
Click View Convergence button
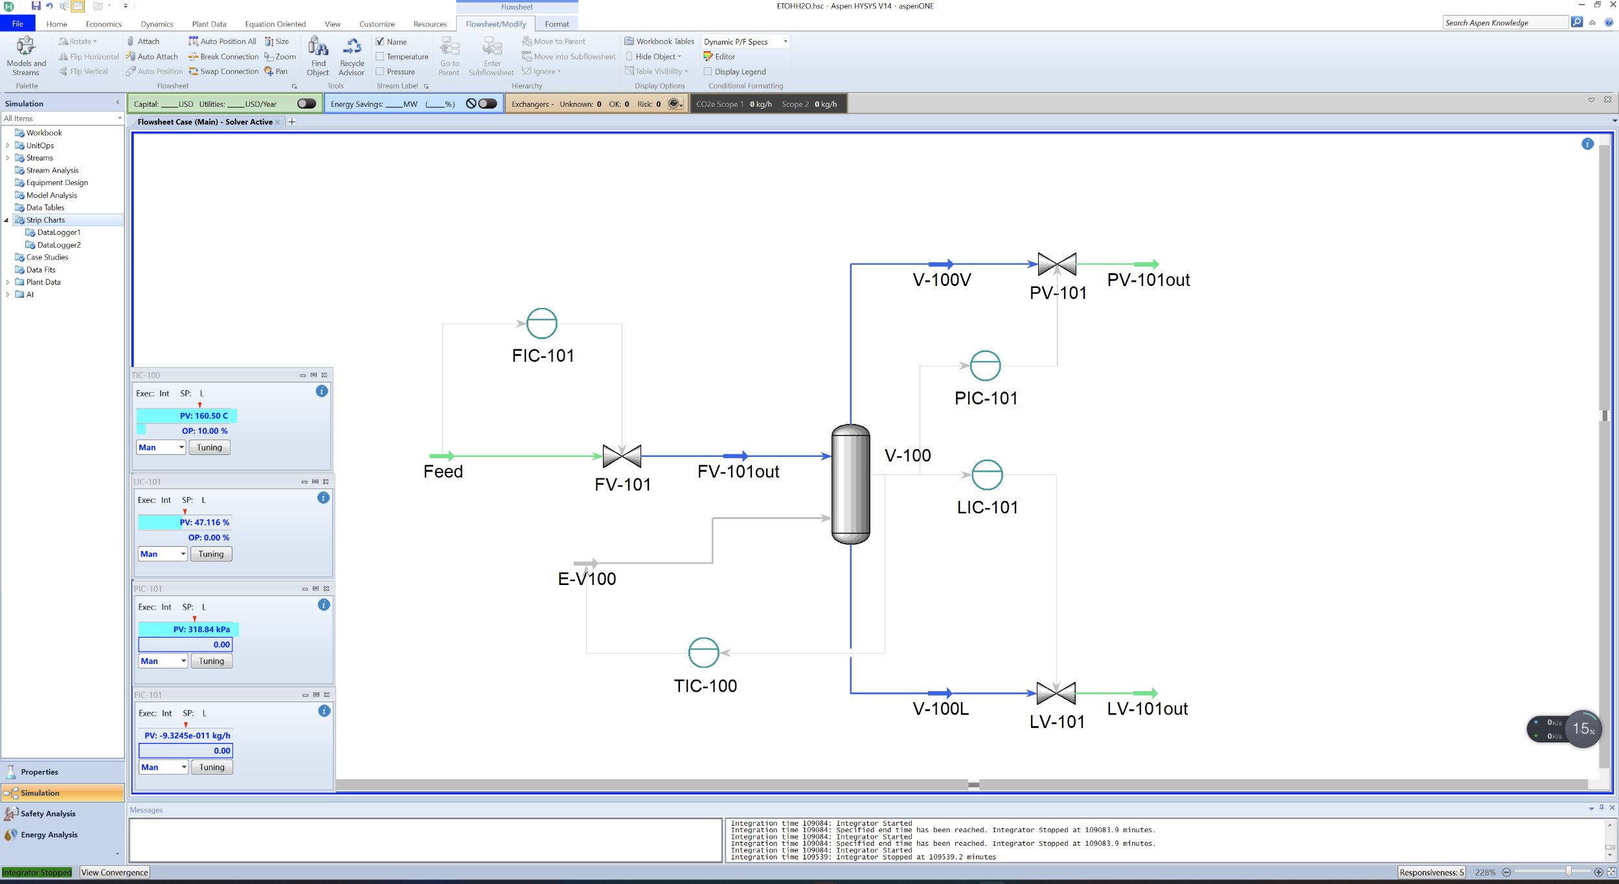(115, 872)
